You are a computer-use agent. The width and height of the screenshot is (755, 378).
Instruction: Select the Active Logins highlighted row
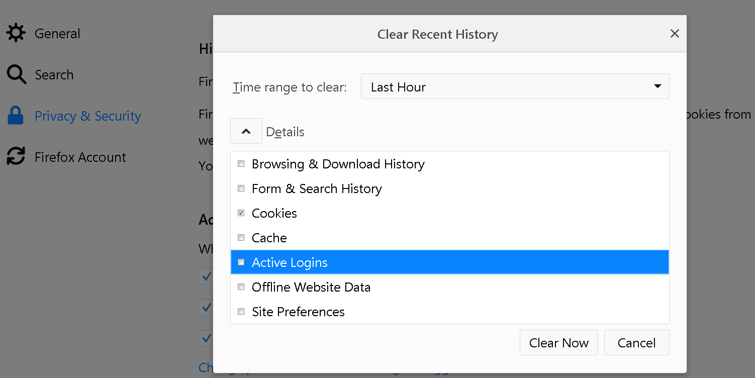pos(450,262)
